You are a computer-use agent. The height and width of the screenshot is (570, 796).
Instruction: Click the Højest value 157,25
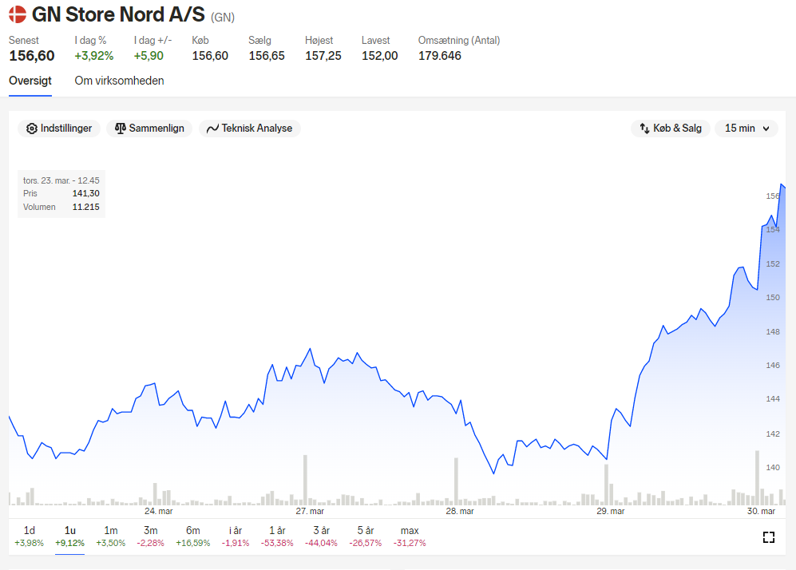click(323, 56)
